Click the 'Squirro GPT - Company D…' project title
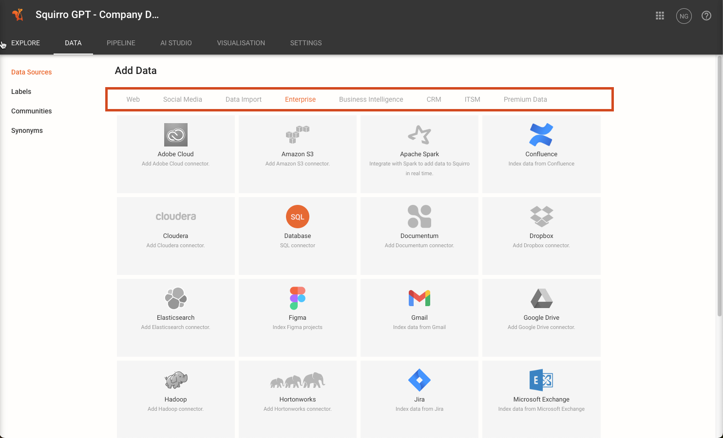 click(x=97, y=15)
